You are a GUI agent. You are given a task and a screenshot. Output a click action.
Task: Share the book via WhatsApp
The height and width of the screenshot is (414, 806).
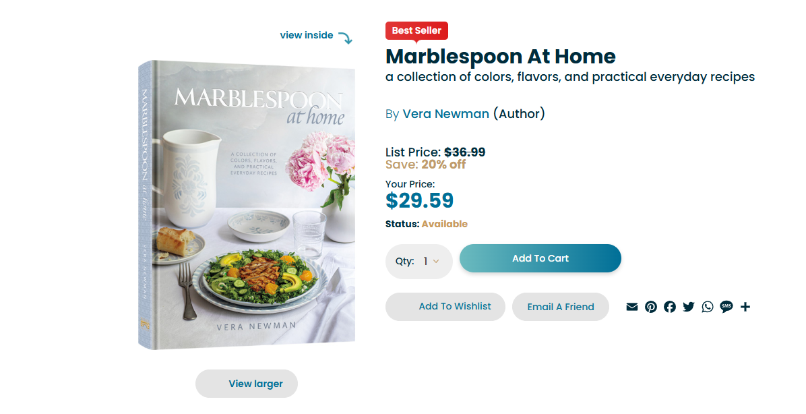coord(707,307)
